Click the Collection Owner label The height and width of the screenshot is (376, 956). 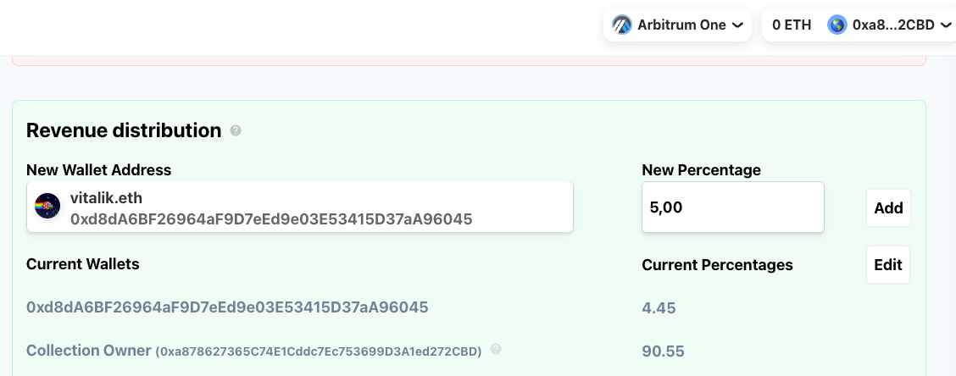point(88,350)
